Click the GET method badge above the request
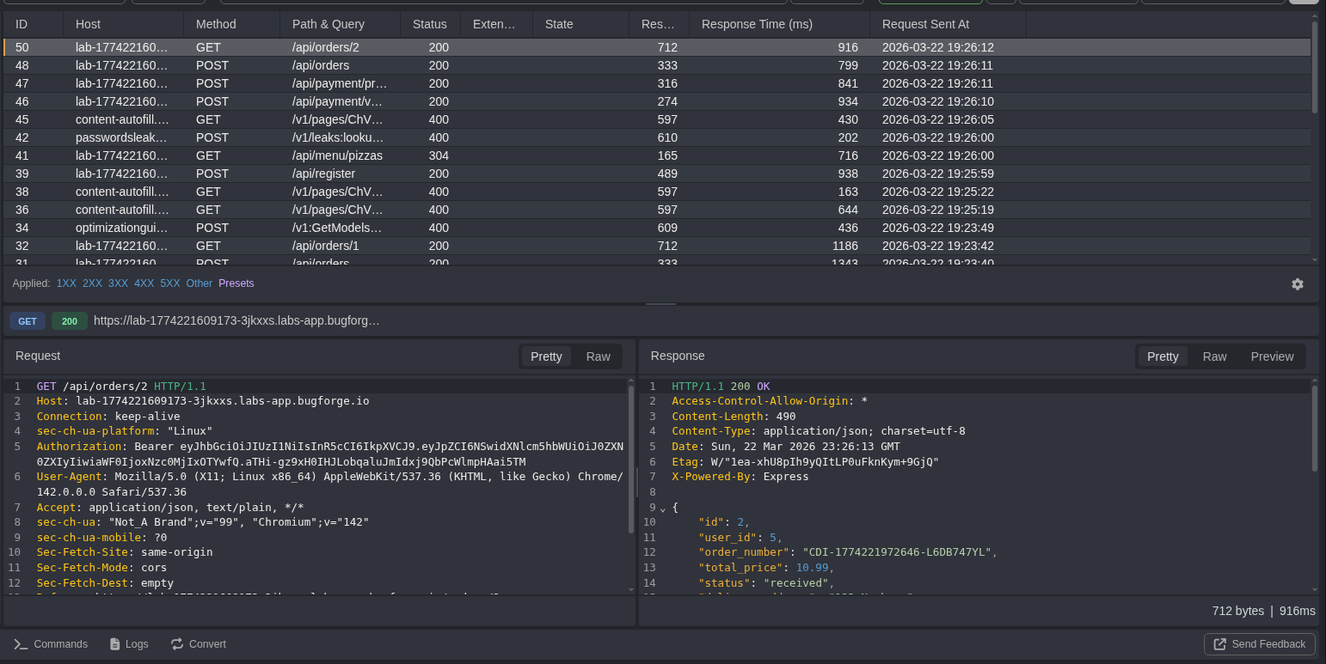The height and width of the screenshot is (664, 1326). tap(28, 321)
